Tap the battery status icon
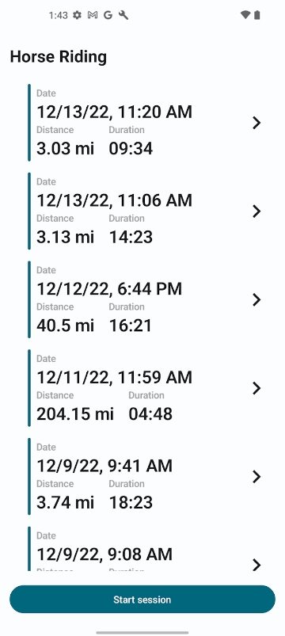This screenshot has width=285, height=636. [256, 15]
